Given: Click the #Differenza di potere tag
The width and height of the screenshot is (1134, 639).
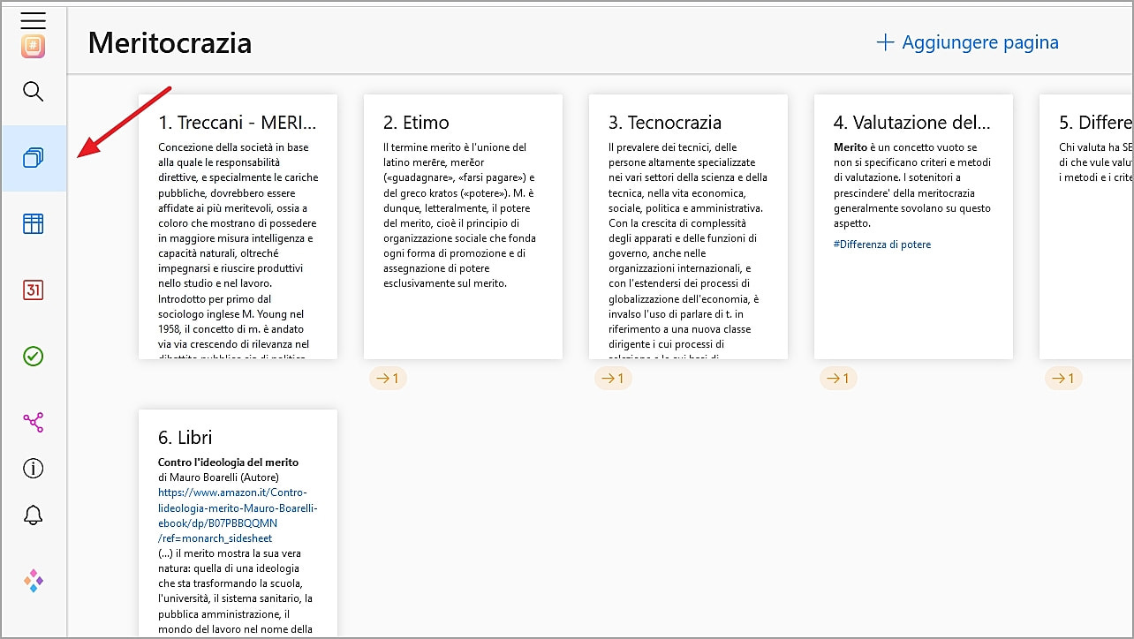Looking at the screenshot, I should click(881, 244).
